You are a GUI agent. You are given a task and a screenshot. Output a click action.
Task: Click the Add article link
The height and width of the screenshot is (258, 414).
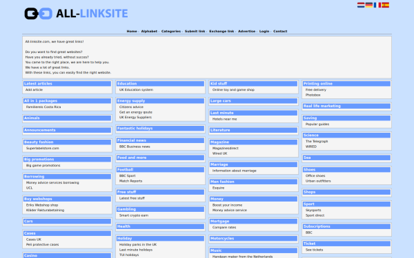(34, 89)
